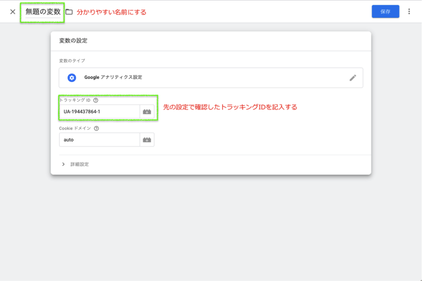Focus the トラッキング ID input field
The image size is (422, 281).
point(100,112)
